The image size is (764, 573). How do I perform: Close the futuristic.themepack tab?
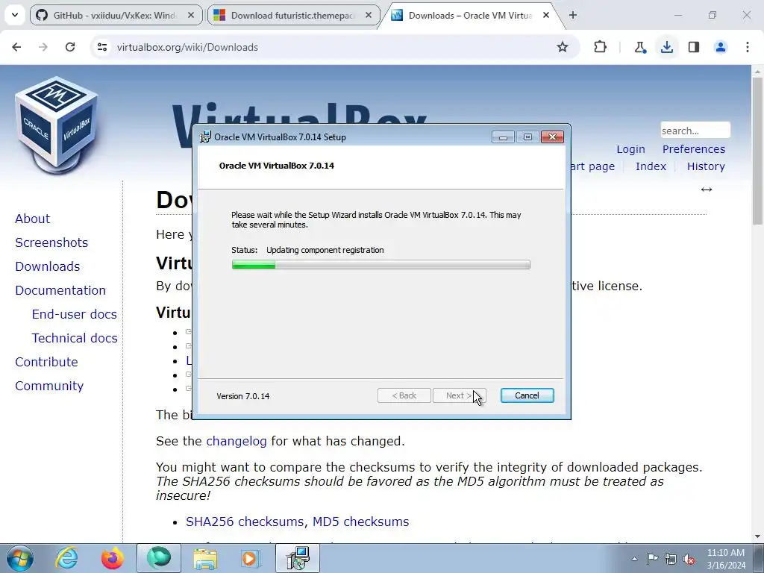pyautogui.click(x=369, y=15)
